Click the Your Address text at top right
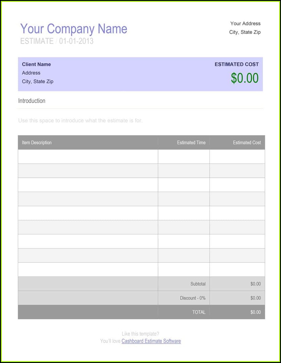 pyautogui.click(x=245, y=23)
